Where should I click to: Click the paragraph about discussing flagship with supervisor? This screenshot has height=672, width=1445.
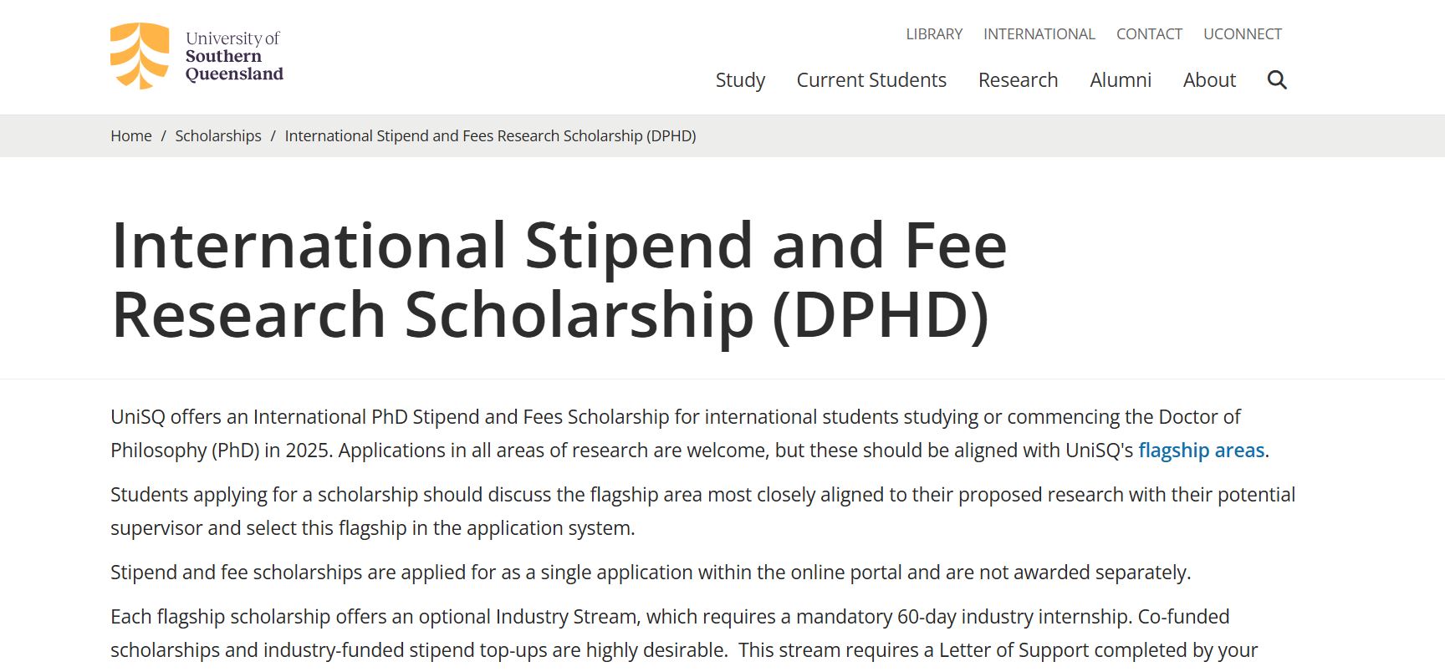tap(702, 512)
